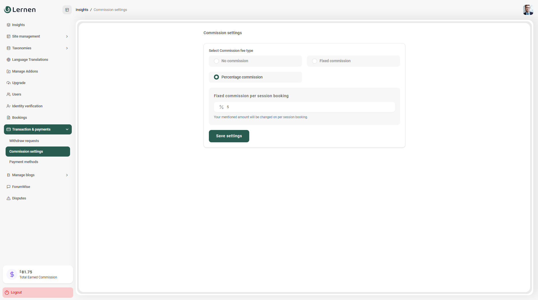Click the Bookings document icon
This screenshot has height=300, width=538.
[8, 118]
